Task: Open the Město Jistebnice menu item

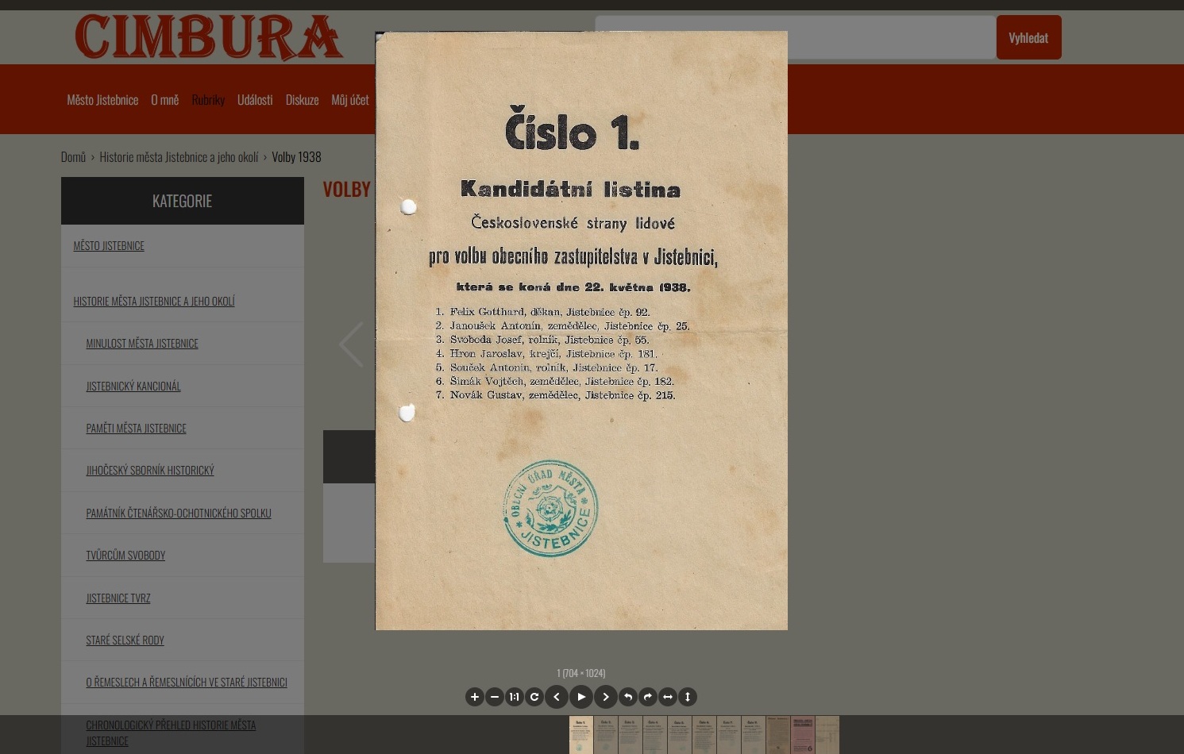Action: point(102,100)
